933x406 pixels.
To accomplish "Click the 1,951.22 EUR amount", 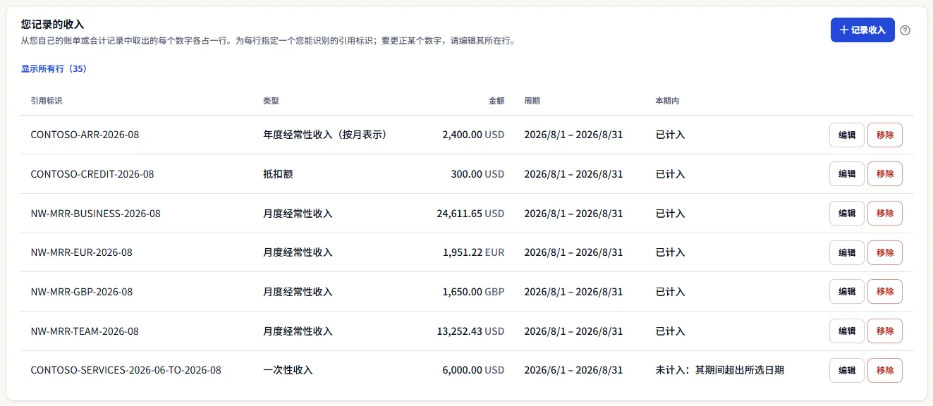I will coord(474,252).
